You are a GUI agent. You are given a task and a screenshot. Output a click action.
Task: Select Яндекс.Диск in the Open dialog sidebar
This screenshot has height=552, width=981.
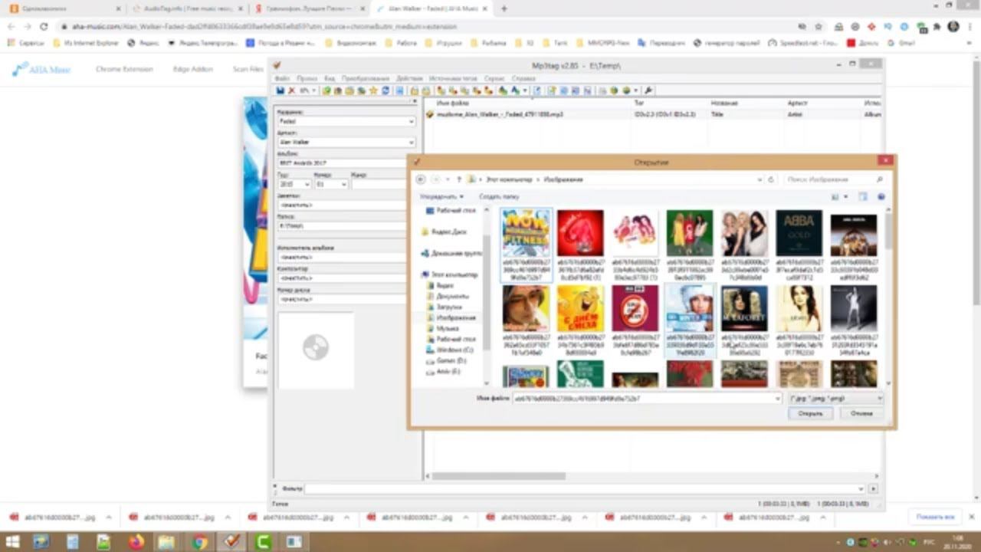tap(445, 231)
